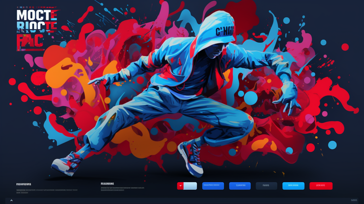Viewport: 364px width, 204px height.
Task: Click the small label at the bottom bar's right end
Action: (354, 200)
